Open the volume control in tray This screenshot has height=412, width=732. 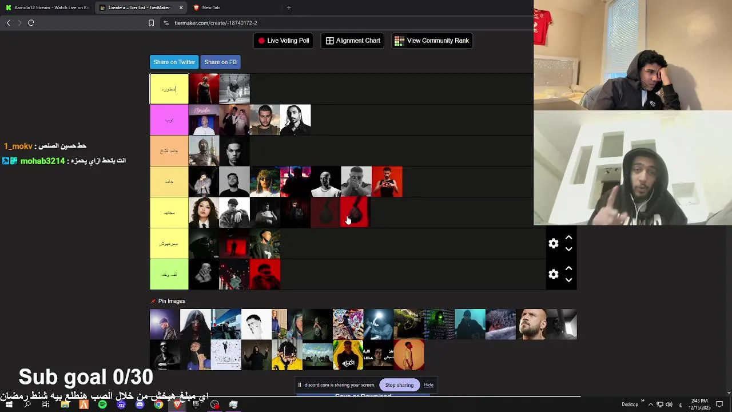669,405
